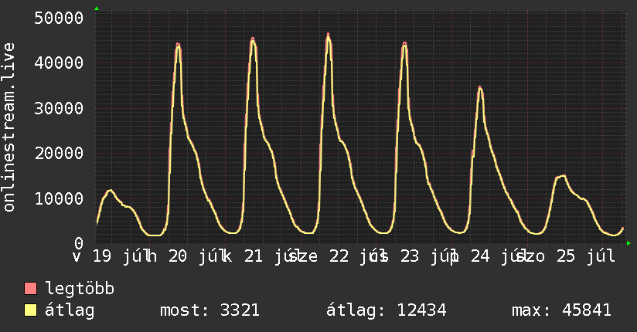Click the pink legtöbb legend swatch

click(x=30, y=289)
